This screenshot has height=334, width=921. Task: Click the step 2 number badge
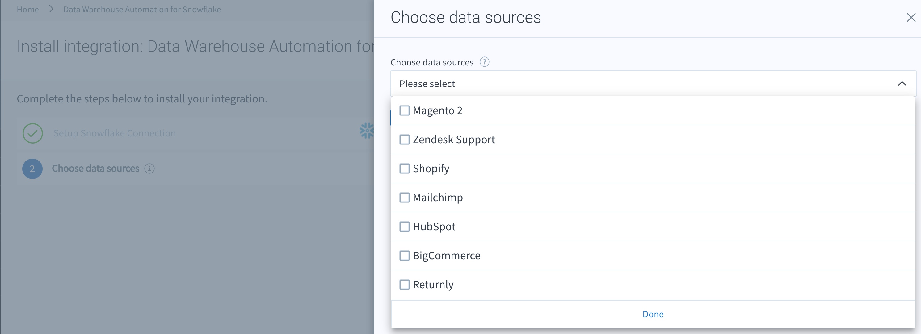(32, 169)
